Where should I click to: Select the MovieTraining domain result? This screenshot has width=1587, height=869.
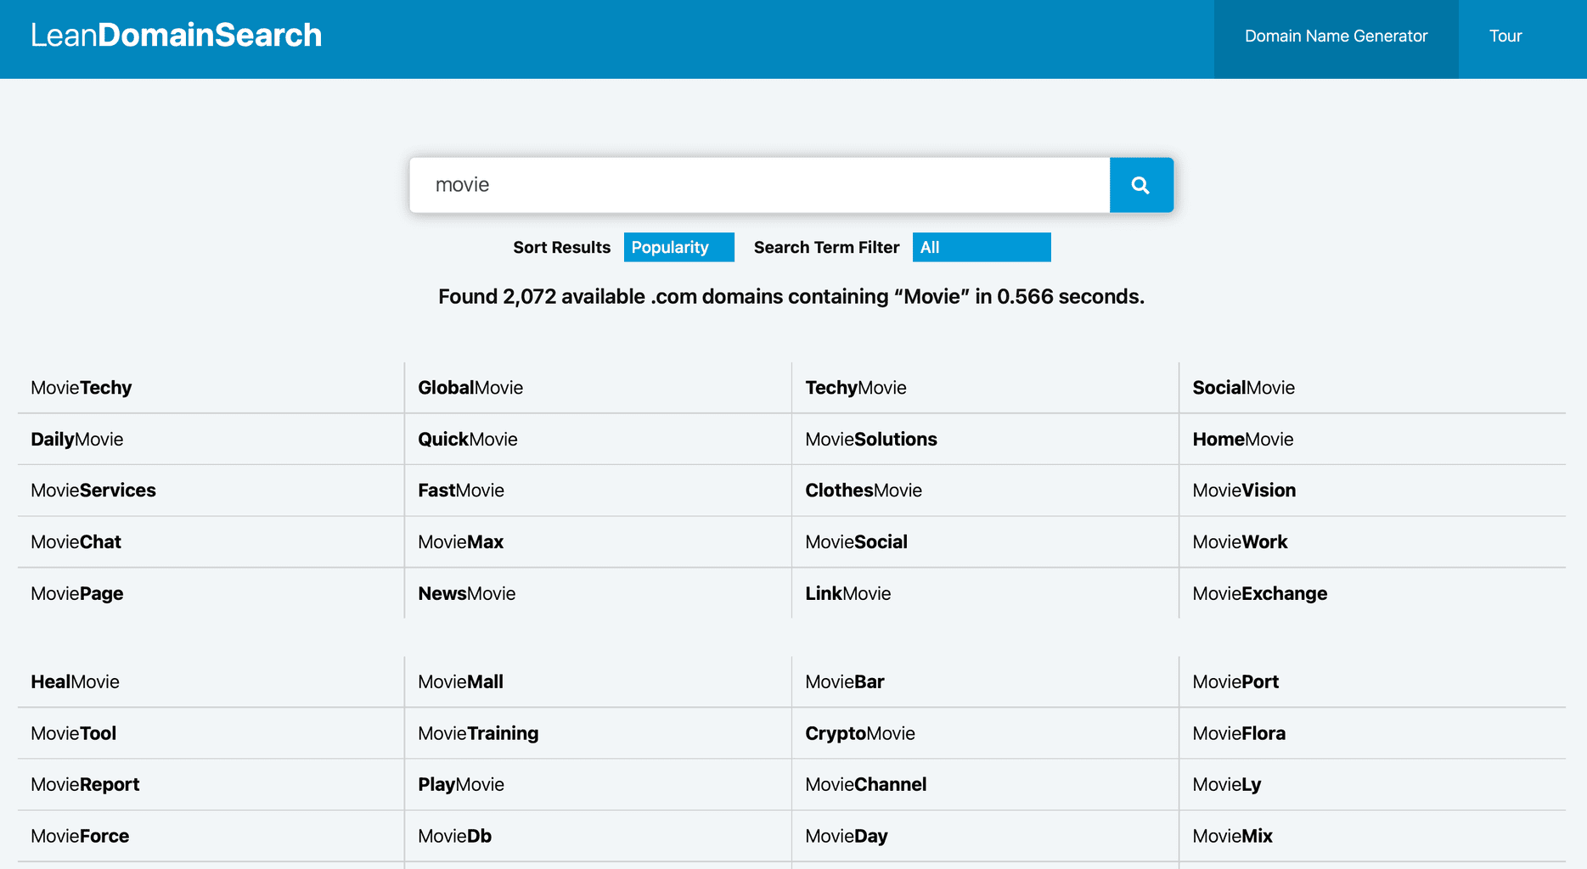point(478,734)
